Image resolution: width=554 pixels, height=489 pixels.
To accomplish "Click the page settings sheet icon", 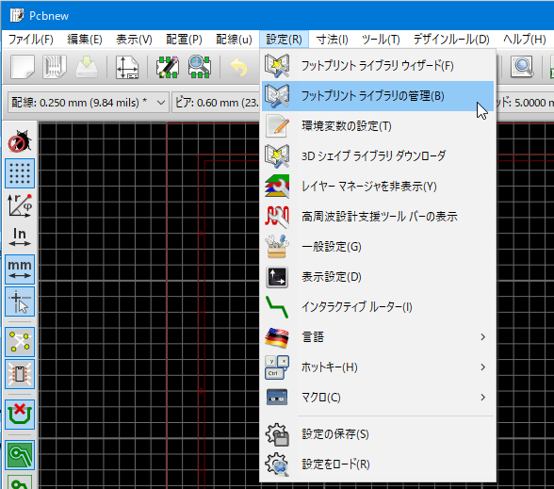I will [x=127, y=66].
